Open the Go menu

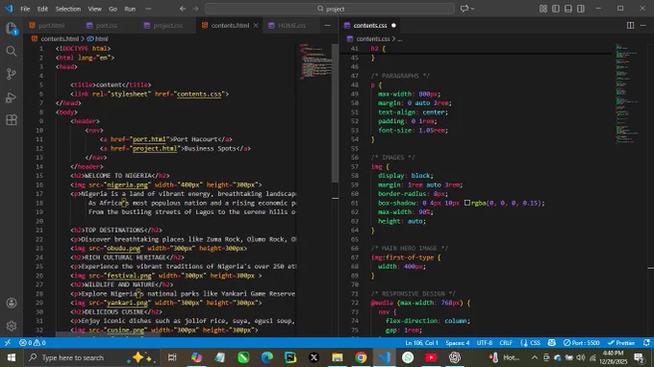[113, 9]
